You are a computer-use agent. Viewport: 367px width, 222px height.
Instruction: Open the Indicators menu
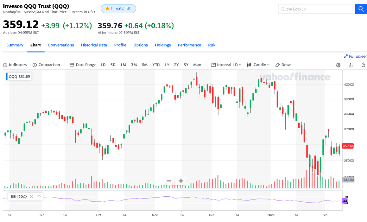click(15, 65)
